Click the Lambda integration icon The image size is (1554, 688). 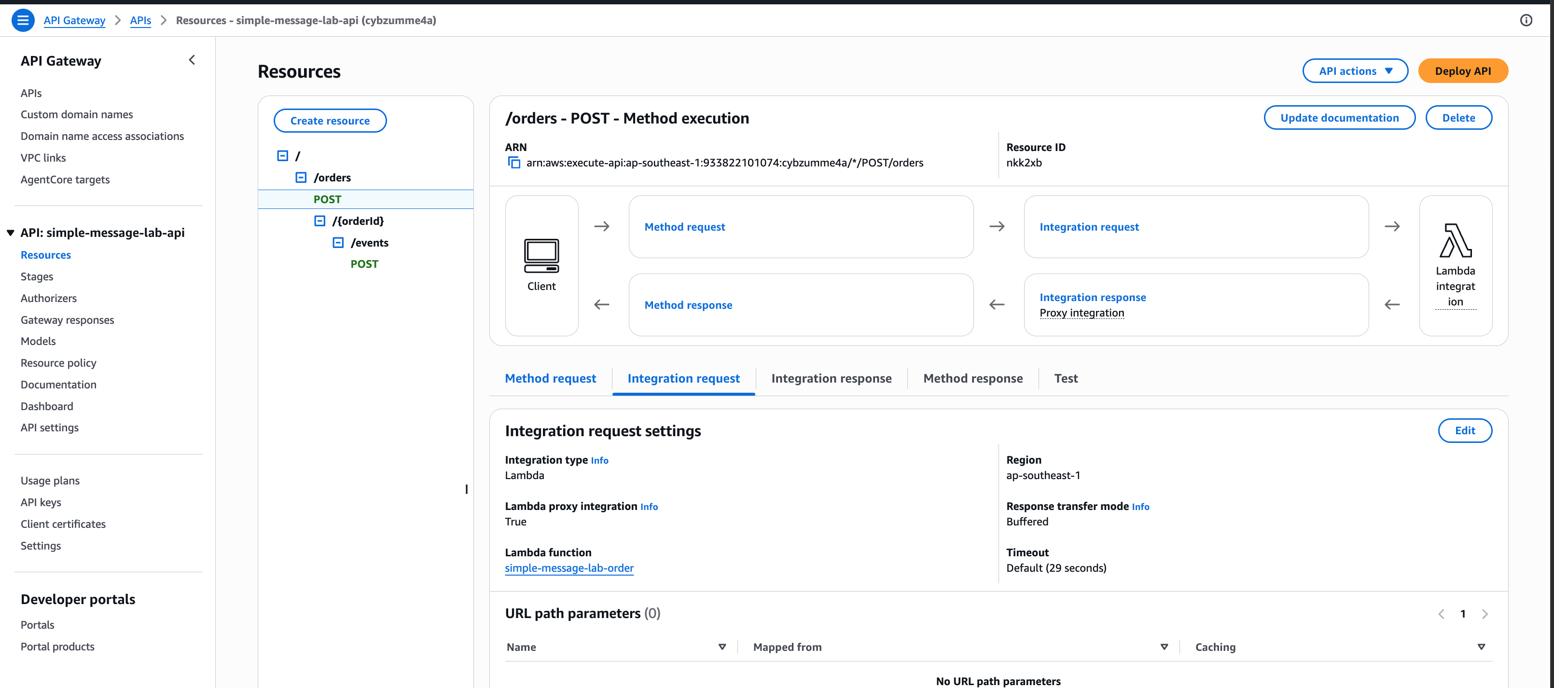tap(1455, 241)
